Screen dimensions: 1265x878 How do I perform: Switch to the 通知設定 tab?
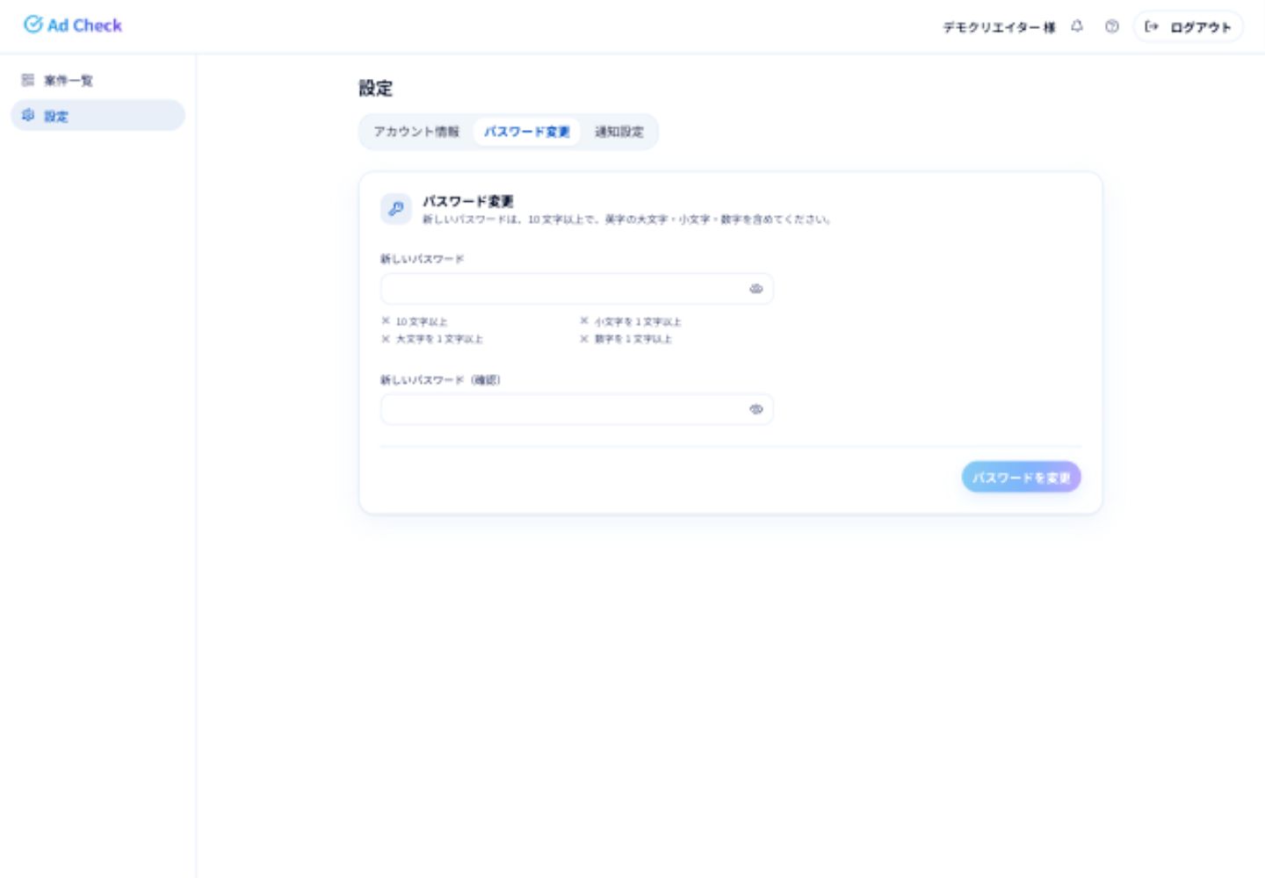click(x=619, y=132)
